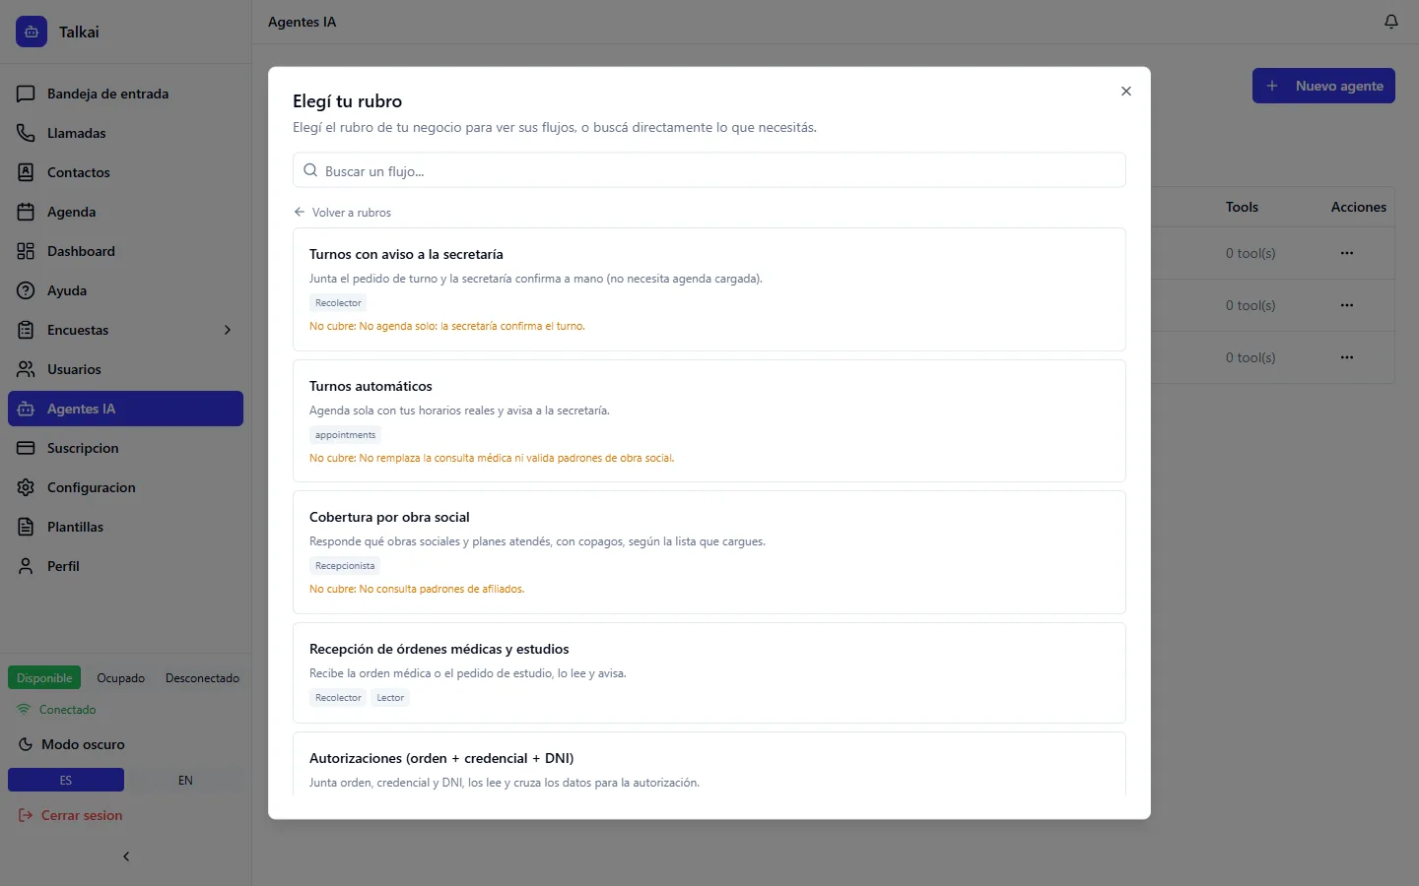Click the Dashboard grid icon
This screenshot has width=1419, height=886.
[x=26, y=251]
